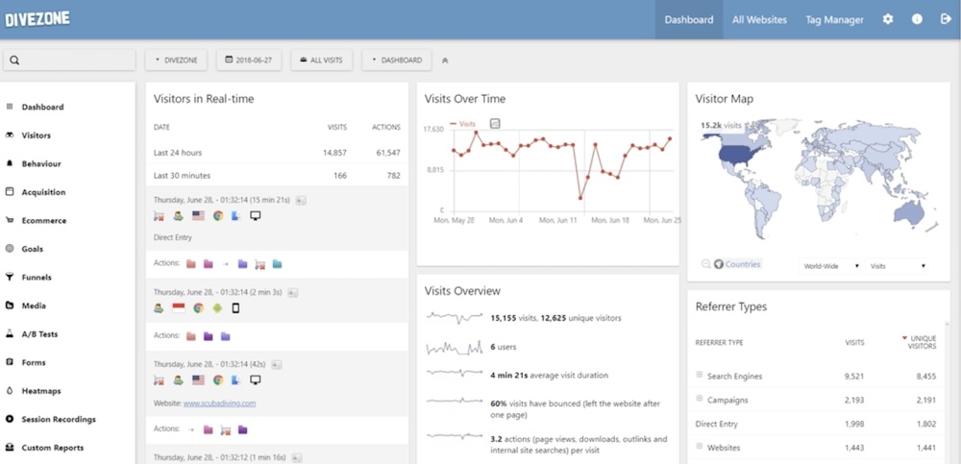
Task: Click the first visitor's Chrome browser icon
Action: coord(218,216)
